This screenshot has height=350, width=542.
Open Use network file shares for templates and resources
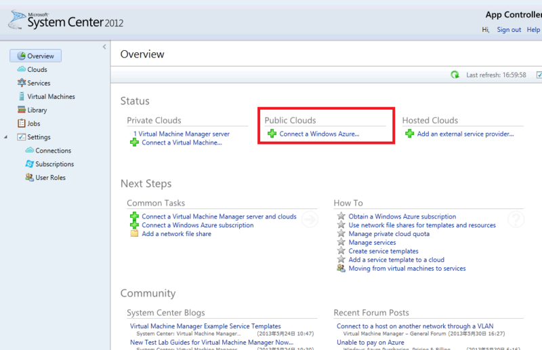pyautogui.click(x=422, y=225)
